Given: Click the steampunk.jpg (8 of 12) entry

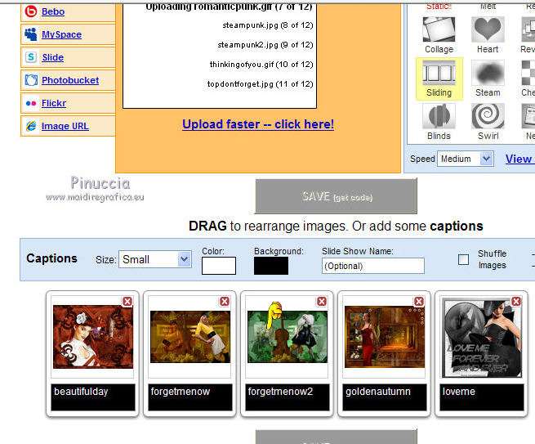Looking at the screenshot, I should tap(268, 25).
